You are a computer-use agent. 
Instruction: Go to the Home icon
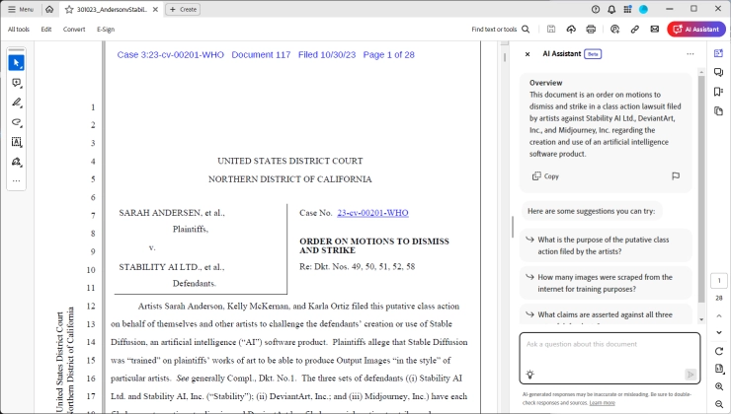tap(49, 9)
